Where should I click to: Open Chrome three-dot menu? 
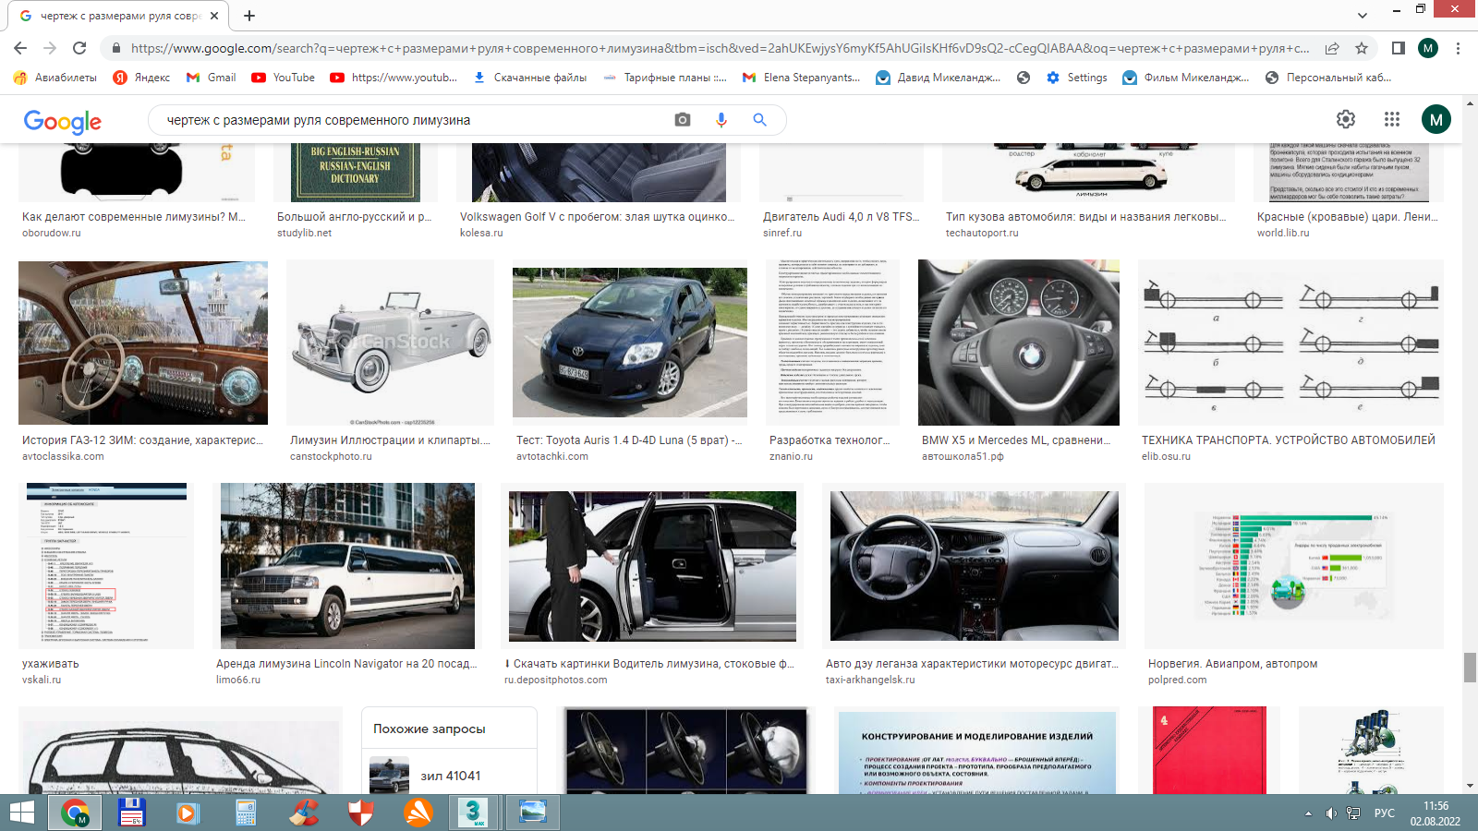[1458, 48]
